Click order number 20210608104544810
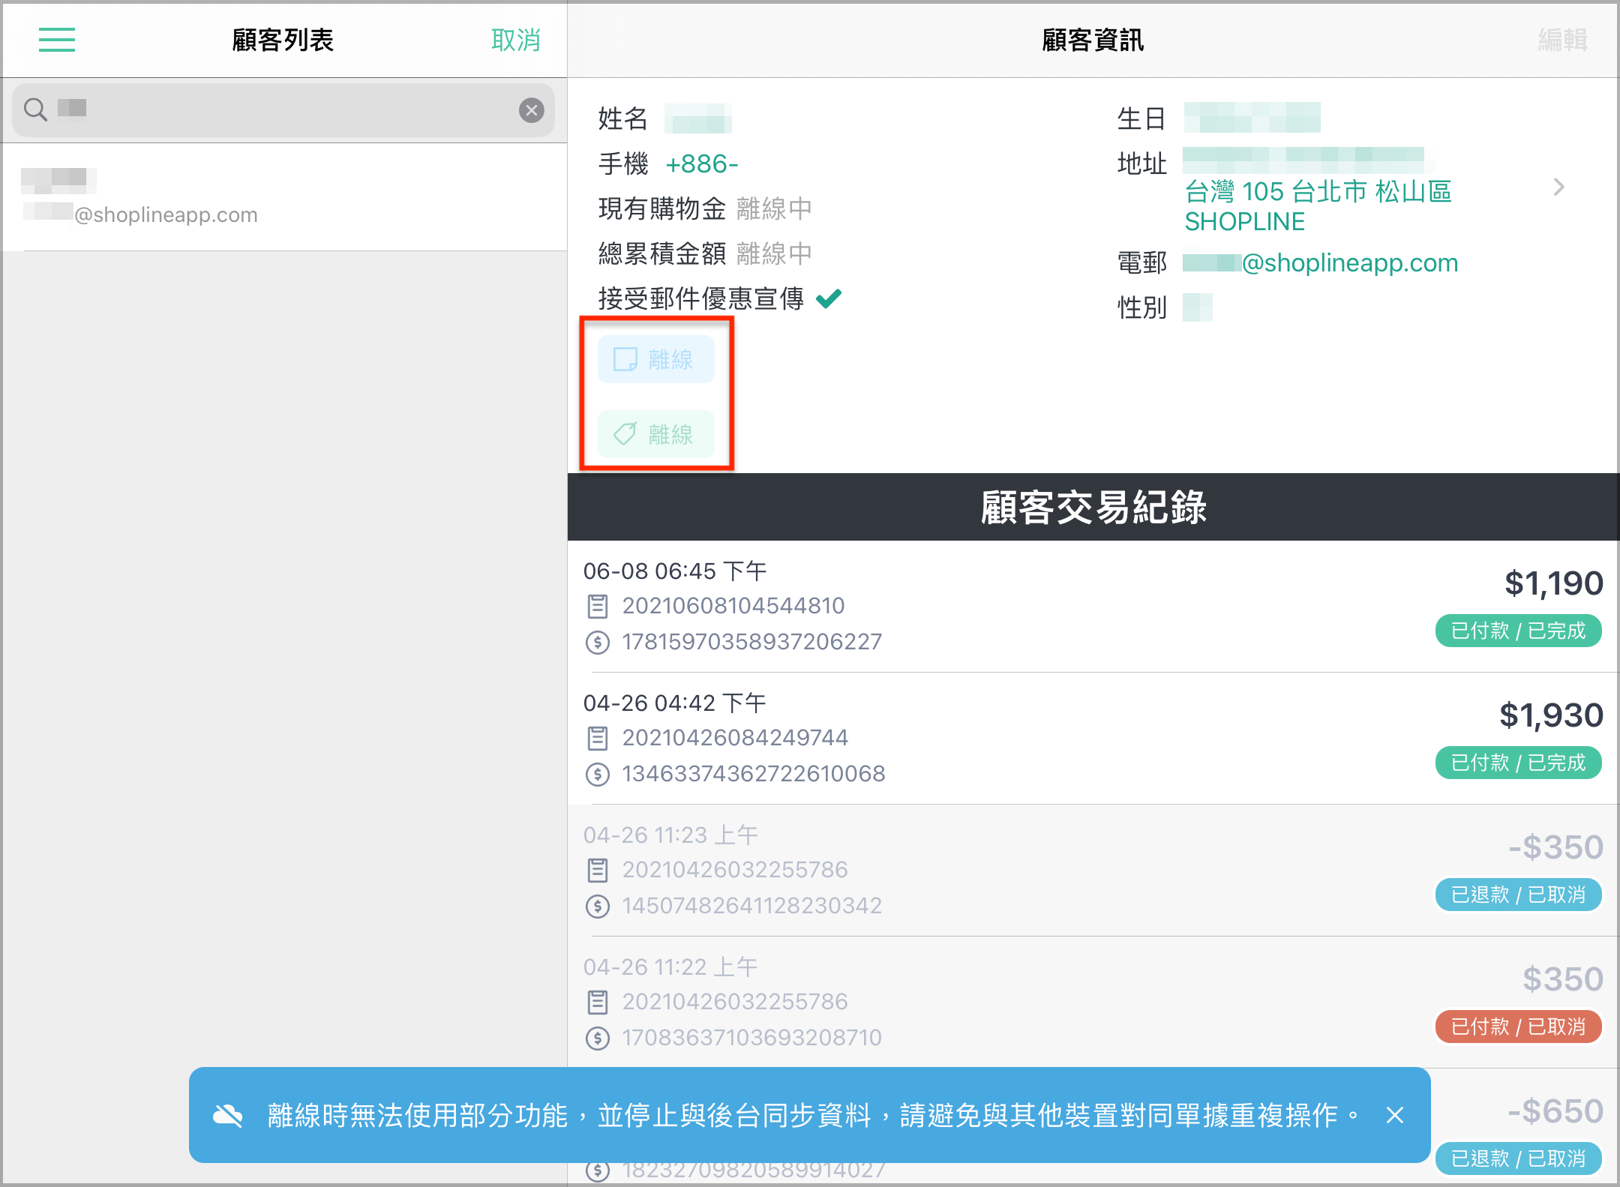 coord(733,606)
